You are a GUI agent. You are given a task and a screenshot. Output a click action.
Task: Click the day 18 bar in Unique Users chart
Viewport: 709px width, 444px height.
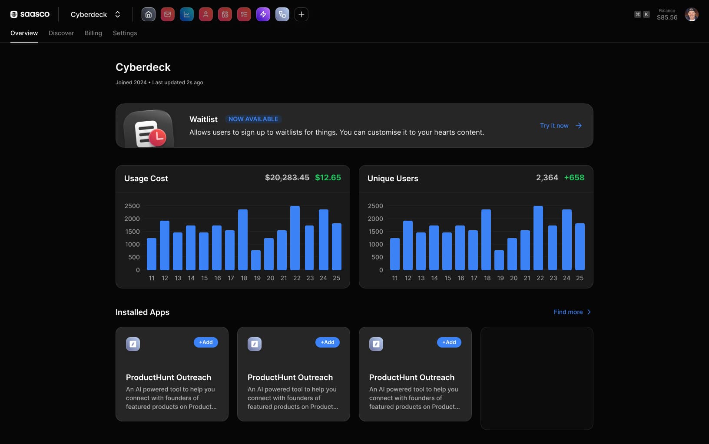(486, 240)
